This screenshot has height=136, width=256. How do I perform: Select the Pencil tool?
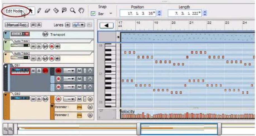(x=39, y=11)
